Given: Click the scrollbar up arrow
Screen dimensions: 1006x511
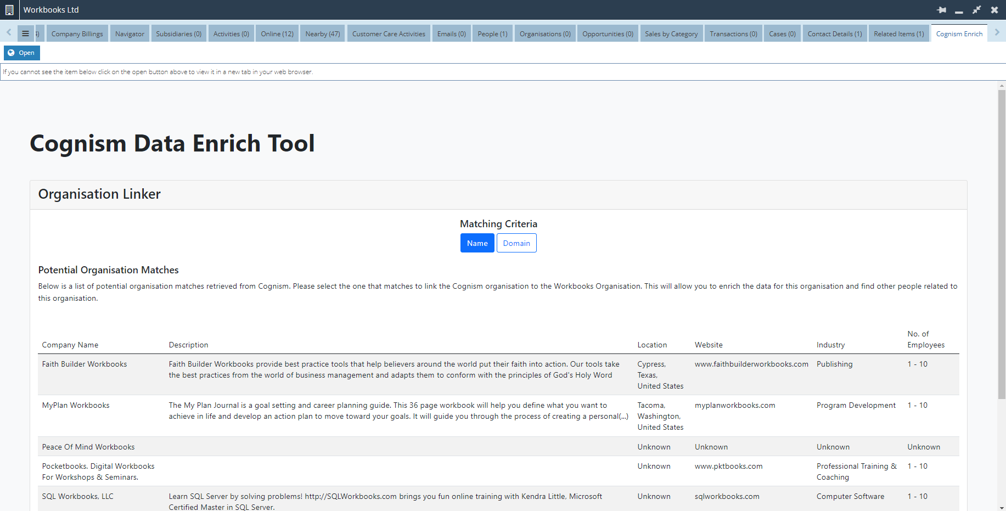Looking at the screenshot, I should click(1002, 86).
